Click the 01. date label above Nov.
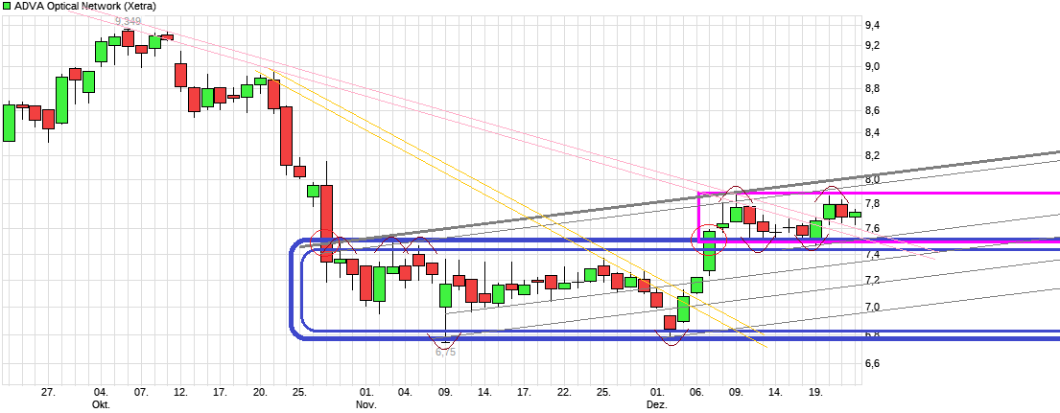 [365, 392]
